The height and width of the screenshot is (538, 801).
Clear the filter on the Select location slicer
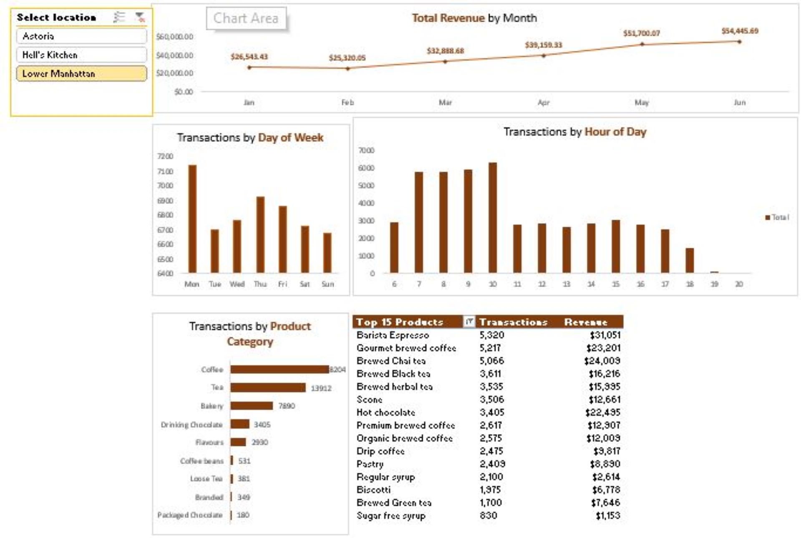pos(140,17)
